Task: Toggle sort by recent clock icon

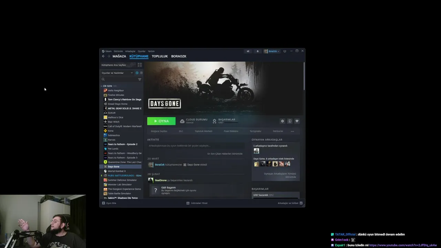Action: (137, 73)
